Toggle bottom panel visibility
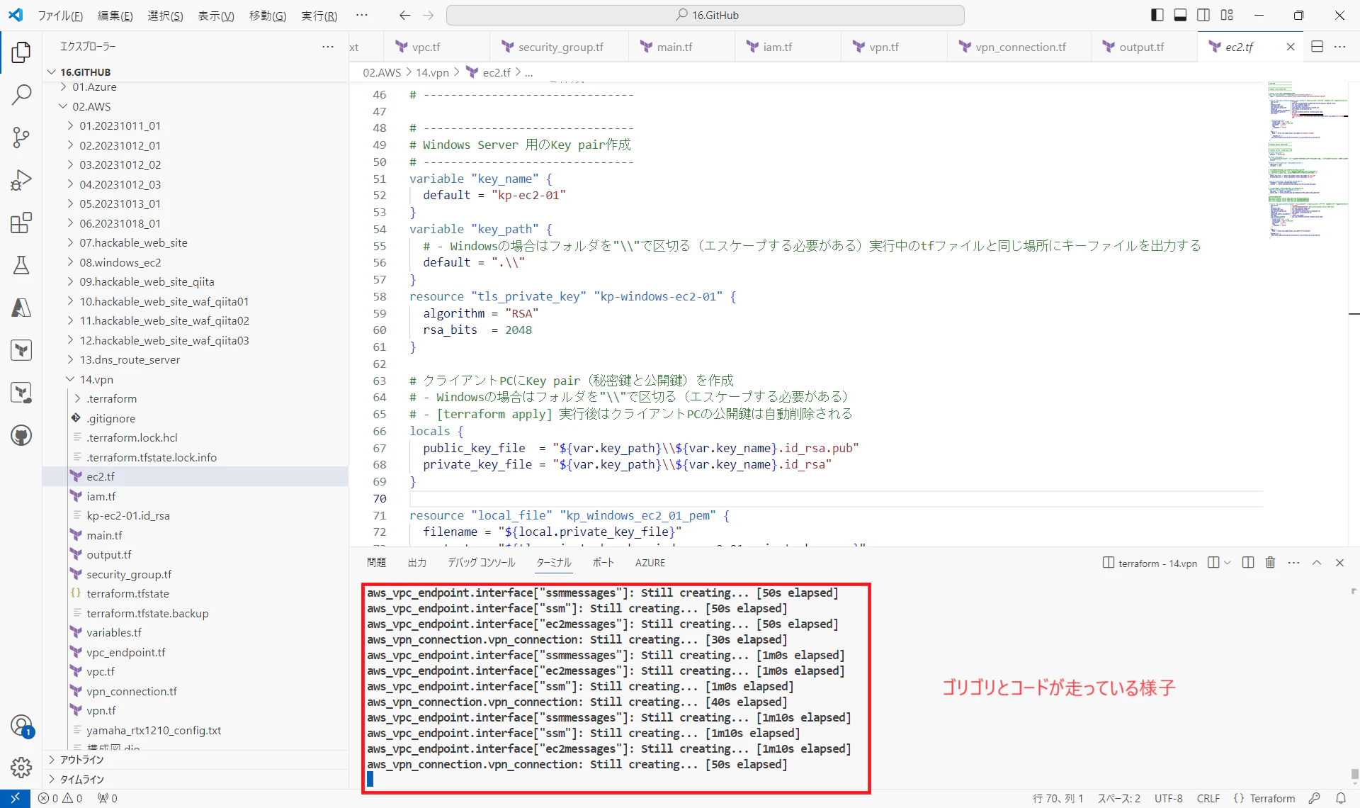Screen dimensions: 1360x808 click(x=1180, y=15)
